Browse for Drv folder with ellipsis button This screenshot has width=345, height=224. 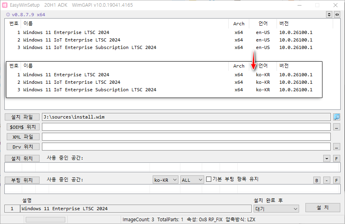tap(336, 147)
